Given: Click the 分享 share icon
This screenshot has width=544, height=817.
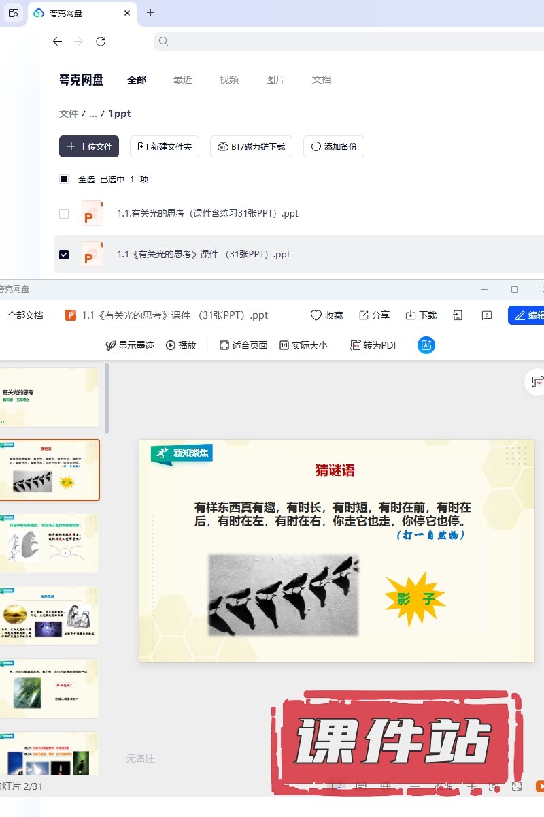Looking at the screenshot, I should tap(364, 315).
